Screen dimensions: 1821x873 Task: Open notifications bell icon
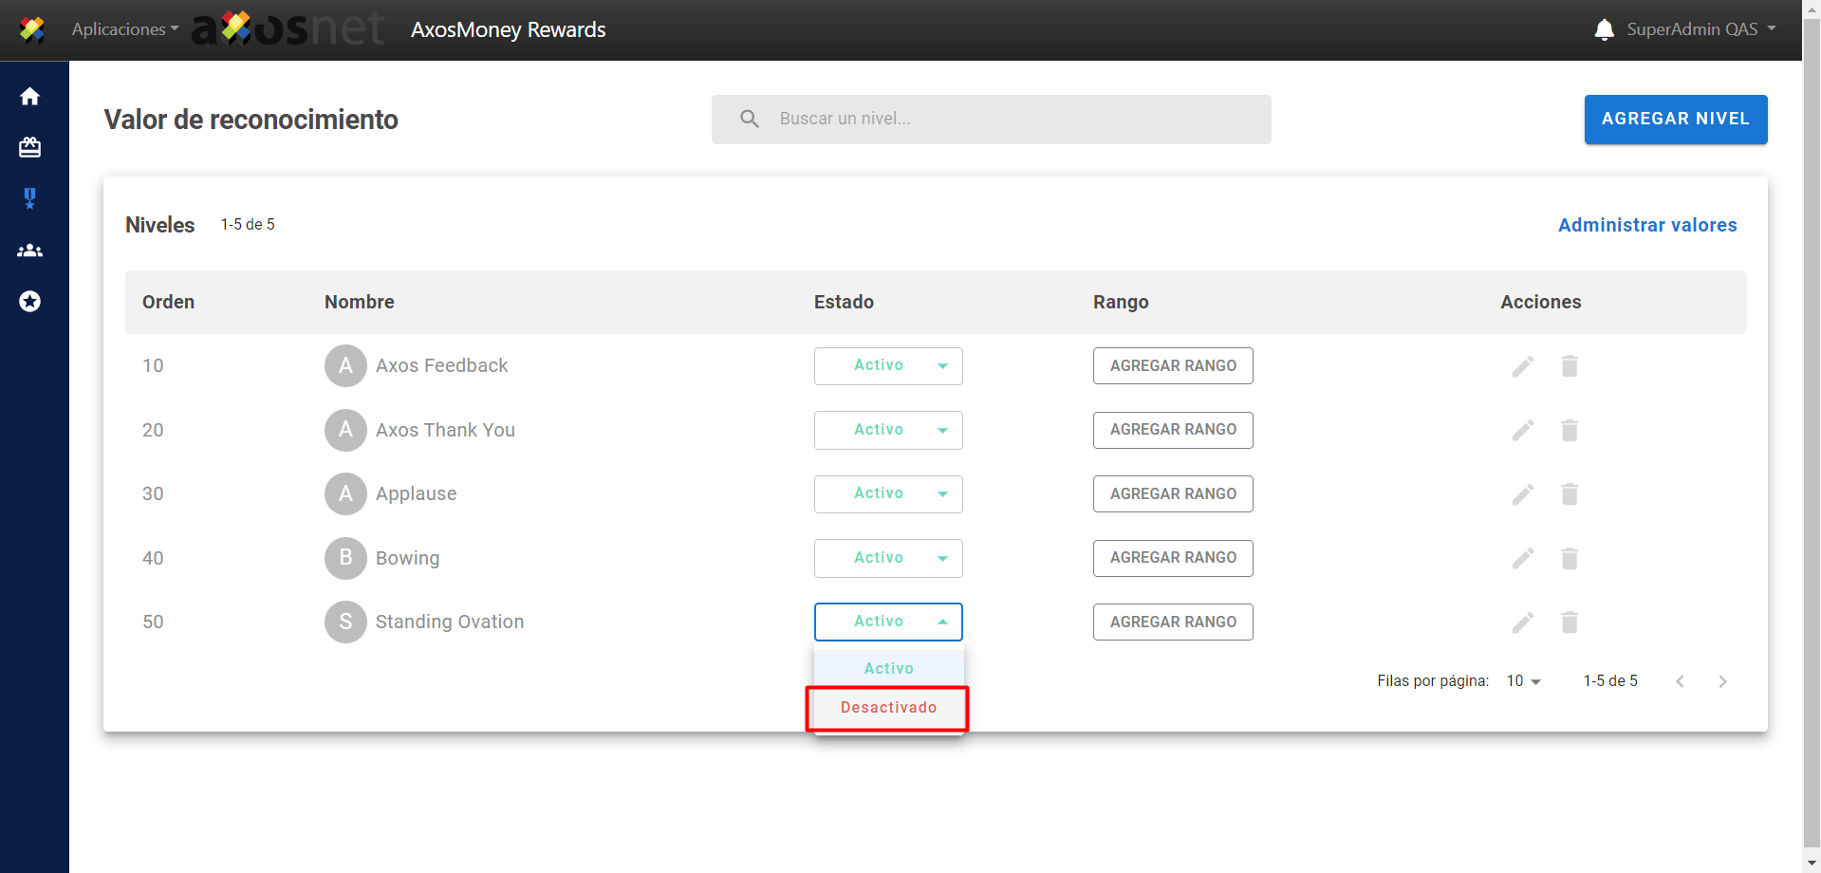click(x=1604, y=29)
